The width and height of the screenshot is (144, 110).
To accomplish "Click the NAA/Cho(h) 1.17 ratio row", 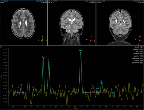I will [137, 58].
